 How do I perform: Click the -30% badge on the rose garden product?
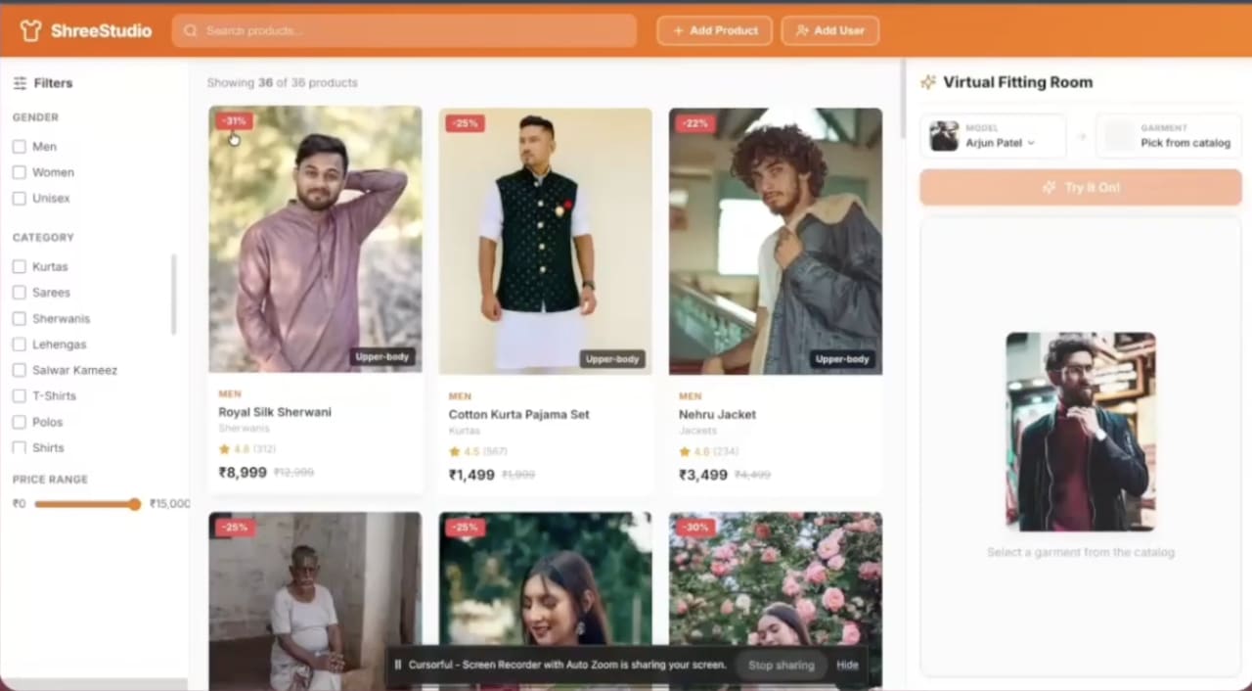[x=694, y=527]
